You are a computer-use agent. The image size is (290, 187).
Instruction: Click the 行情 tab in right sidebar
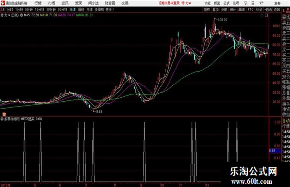(x=286, y=126)
